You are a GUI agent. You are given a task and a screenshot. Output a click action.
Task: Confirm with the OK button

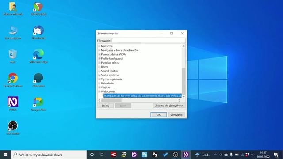159,114
